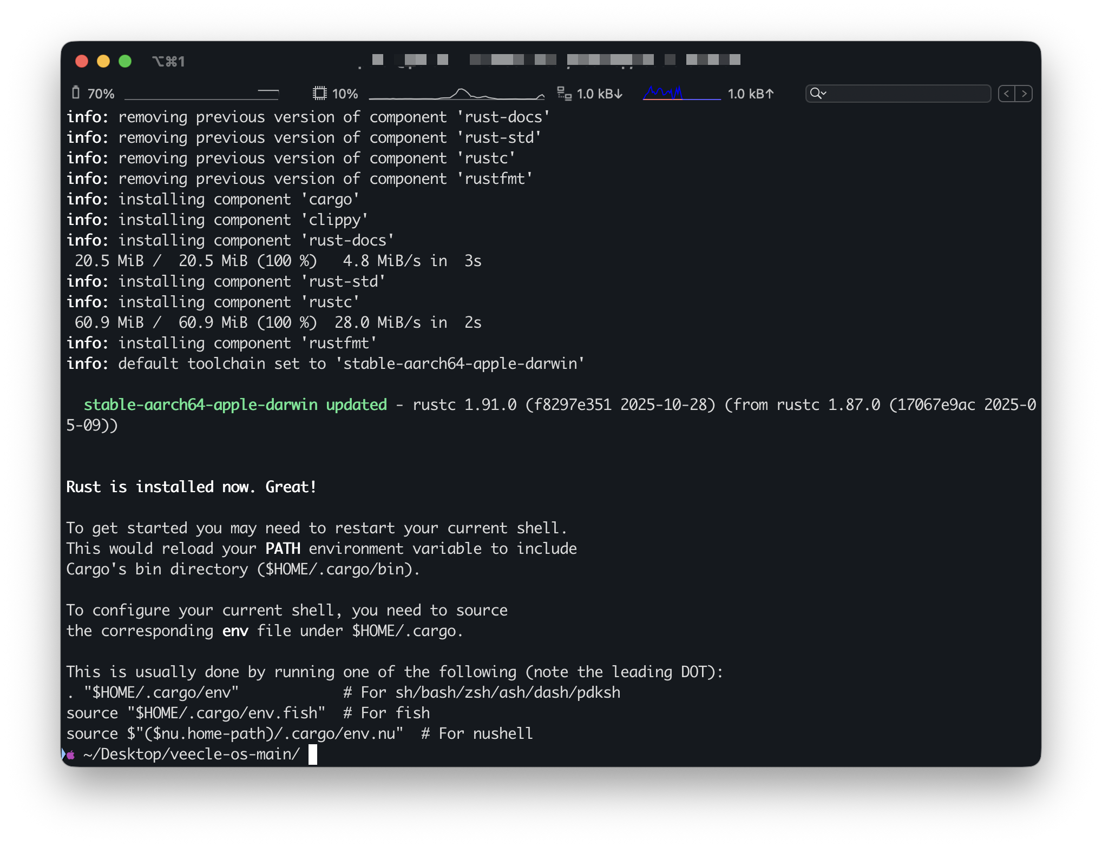Click the ⌥⌘1 window shortcut label
This screenshot has height=847, width=1102.
[x=168, y=62]
